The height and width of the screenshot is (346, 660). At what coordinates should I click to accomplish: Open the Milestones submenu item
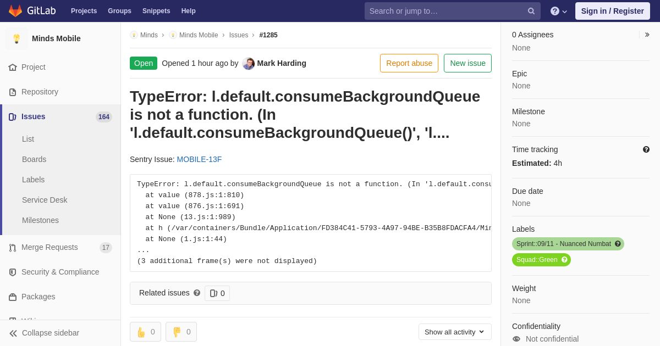click(40, 220)
